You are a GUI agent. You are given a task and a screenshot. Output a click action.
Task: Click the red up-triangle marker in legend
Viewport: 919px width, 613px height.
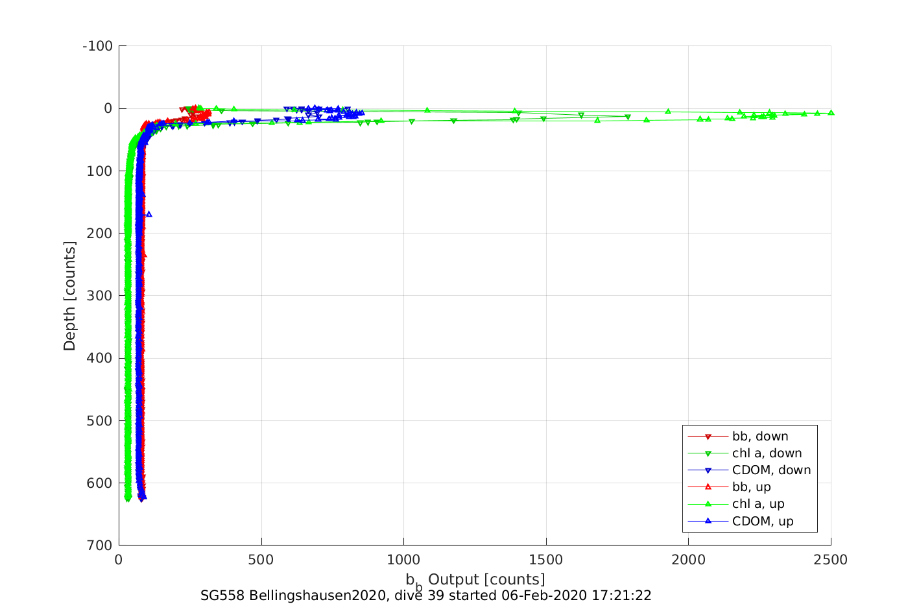(708, 487)
